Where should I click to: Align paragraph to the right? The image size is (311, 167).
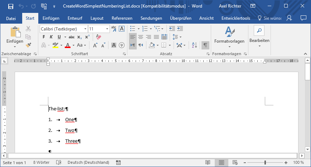click(149, 37)
